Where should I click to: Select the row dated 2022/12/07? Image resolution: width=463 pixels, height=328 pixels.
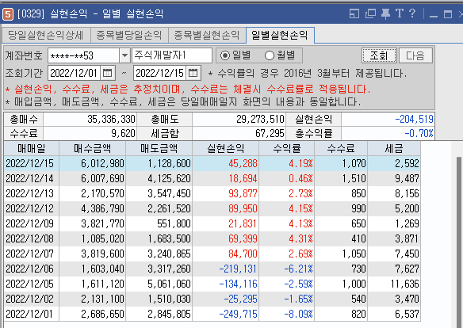212,254
